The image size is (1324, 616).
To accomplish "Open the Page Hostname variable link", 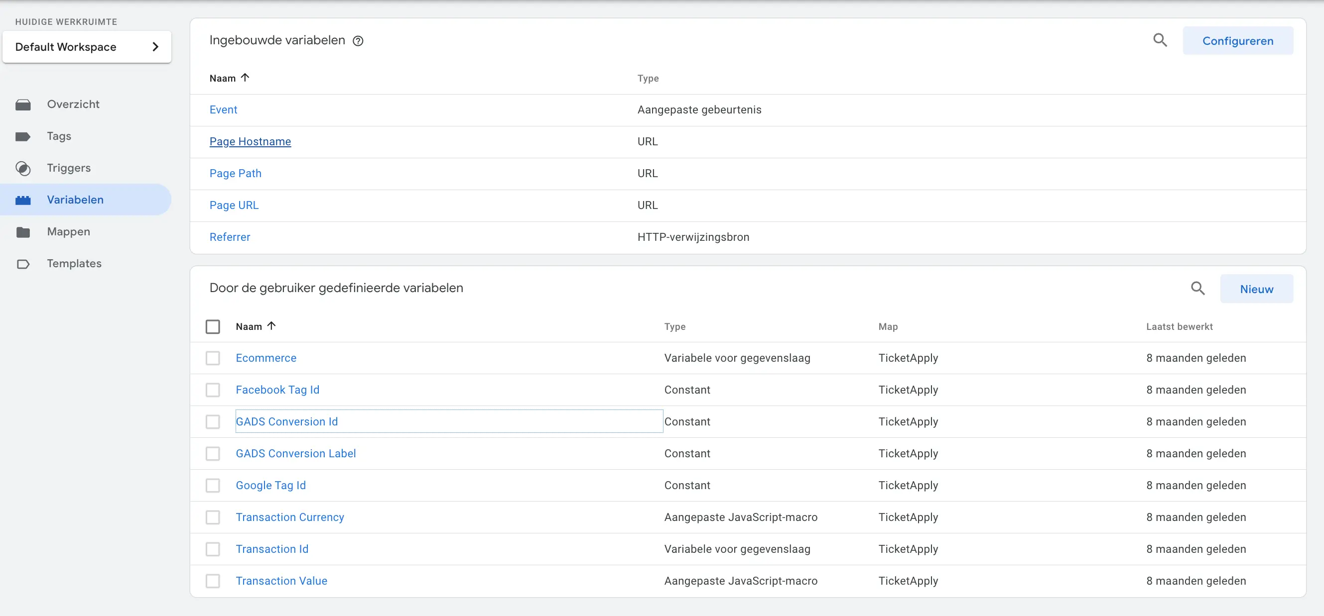I will (250, 141).
